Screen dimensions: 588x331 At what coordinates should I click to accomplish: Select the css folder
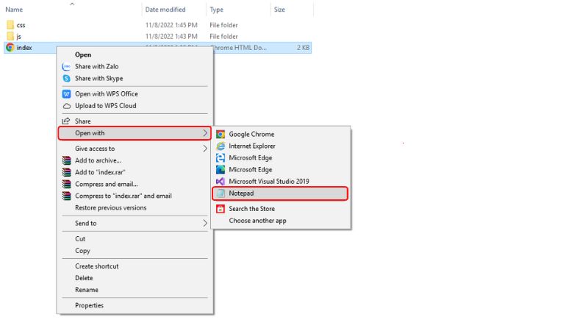[x=21, y=25]
